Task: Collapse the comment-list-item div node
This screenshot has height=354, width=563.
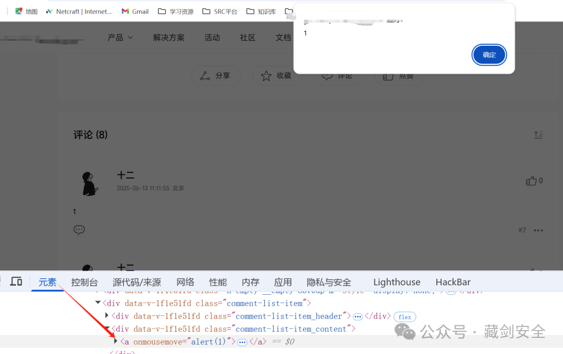Action: click(x=97, y=302)
